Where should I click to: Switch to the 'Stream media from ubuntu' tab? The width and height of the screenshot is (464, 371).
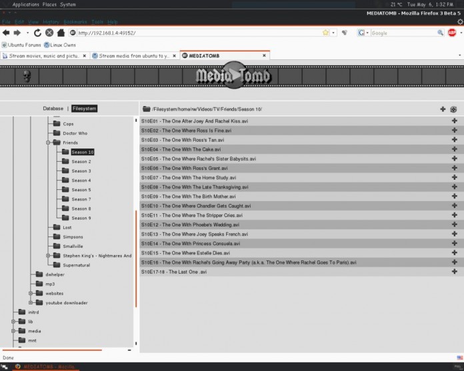[134, 56]
